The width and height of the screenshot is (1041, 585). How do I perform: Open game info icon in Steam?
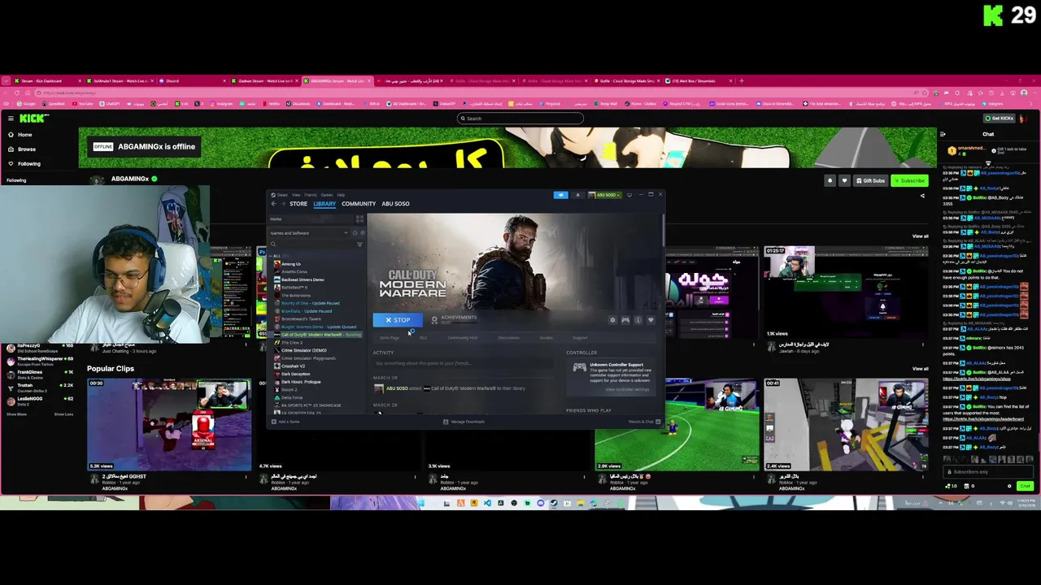click(638, 320)
